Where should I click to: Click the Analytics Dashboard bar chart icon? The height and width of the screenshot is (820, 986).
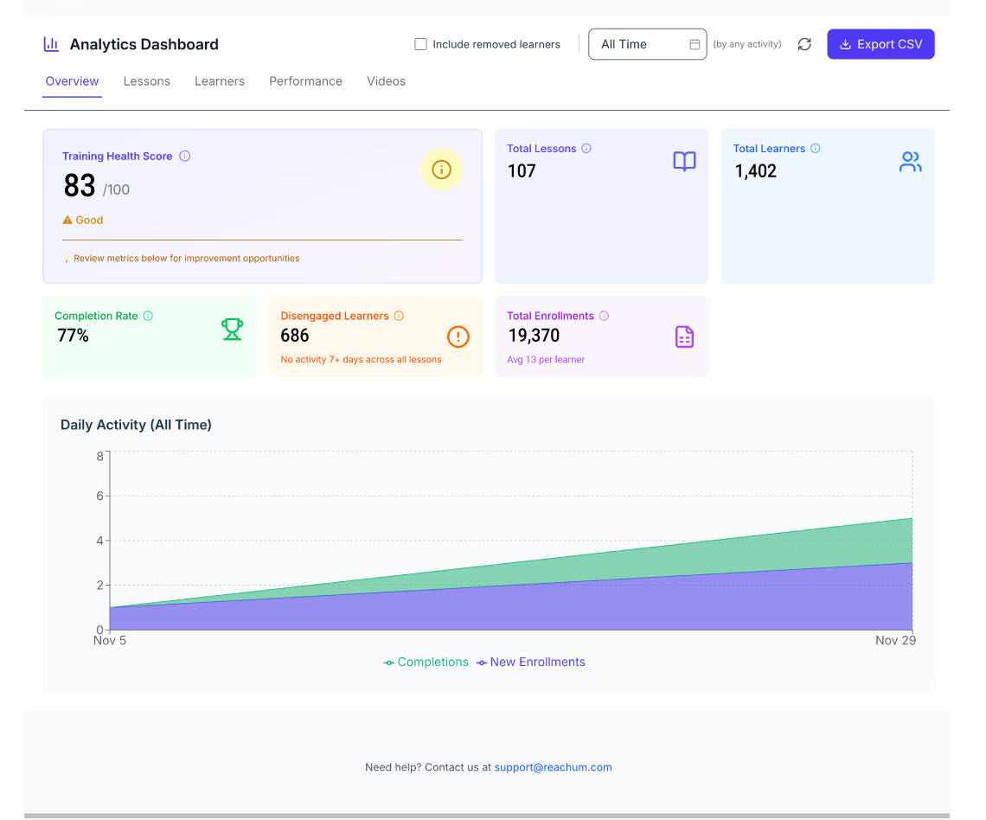[x=51, y=43]
